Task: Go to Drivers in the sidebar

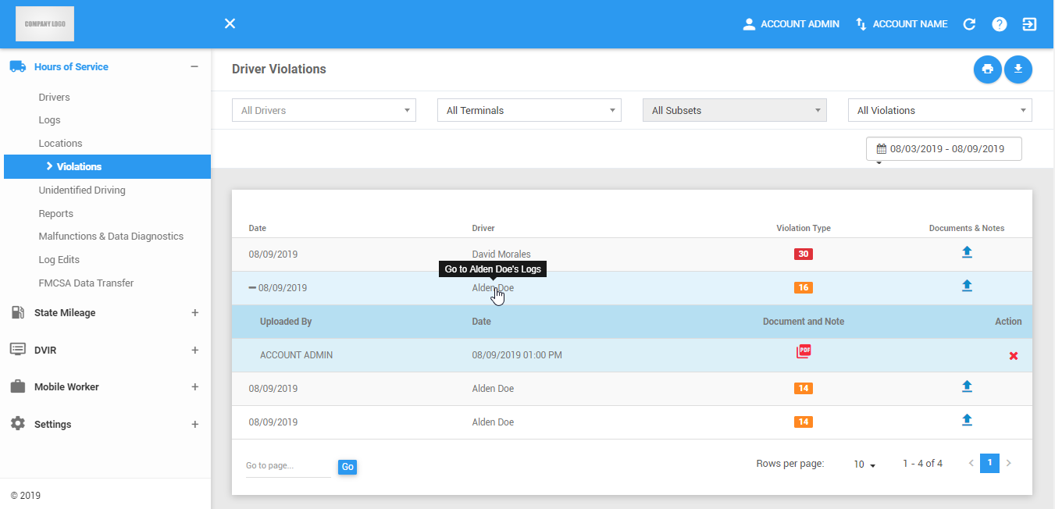Action: [55, 98]
